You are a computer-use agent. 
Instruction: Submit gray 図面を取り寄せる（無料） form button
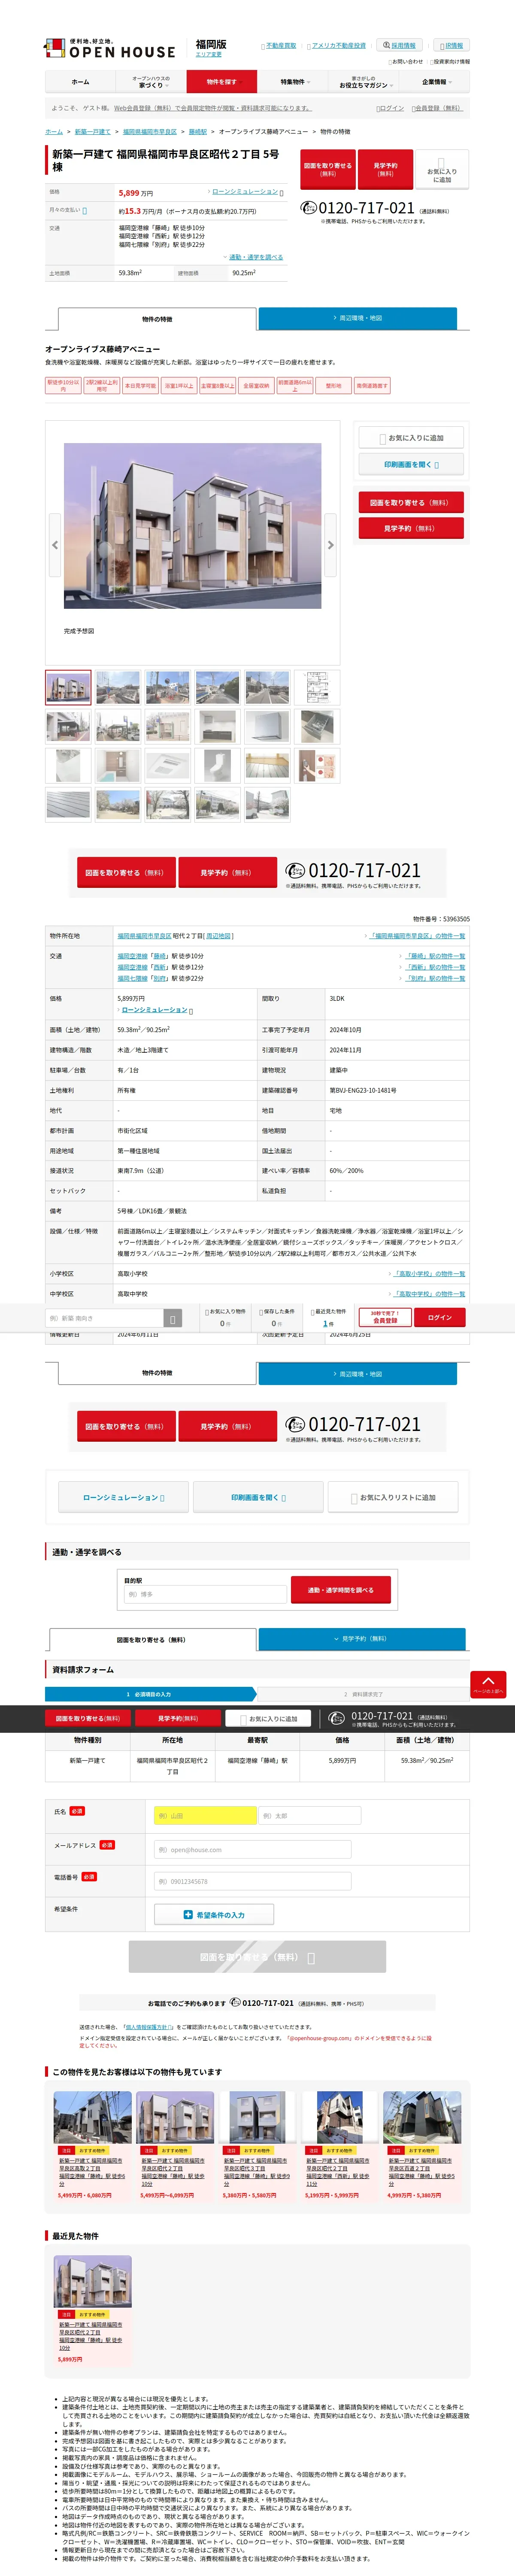(x=257, y=1957)
